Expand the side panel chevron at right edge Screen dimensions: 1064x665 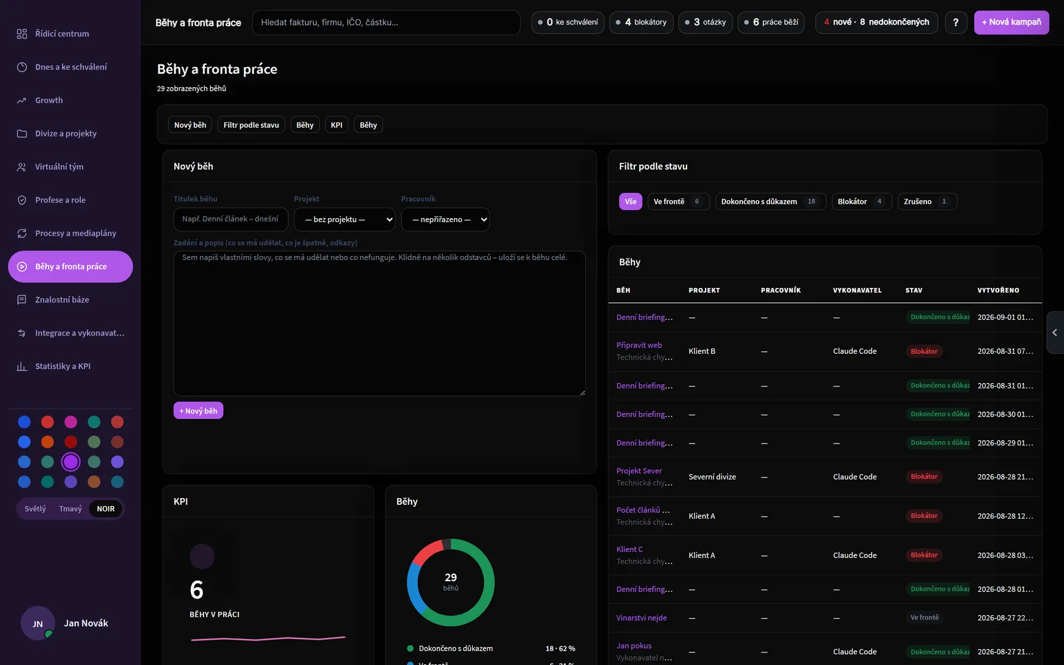(x=1055, y=332)
